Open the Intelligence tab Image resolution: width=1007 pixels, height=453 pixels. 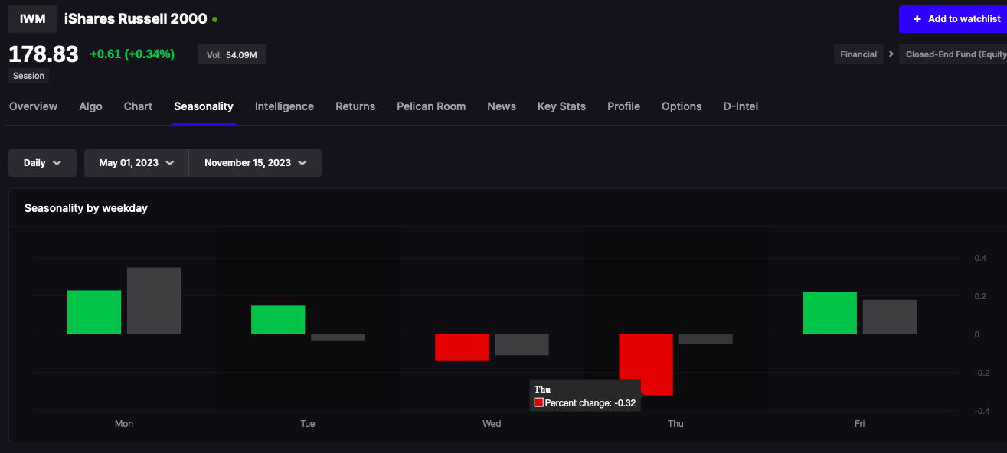[284, 106]
